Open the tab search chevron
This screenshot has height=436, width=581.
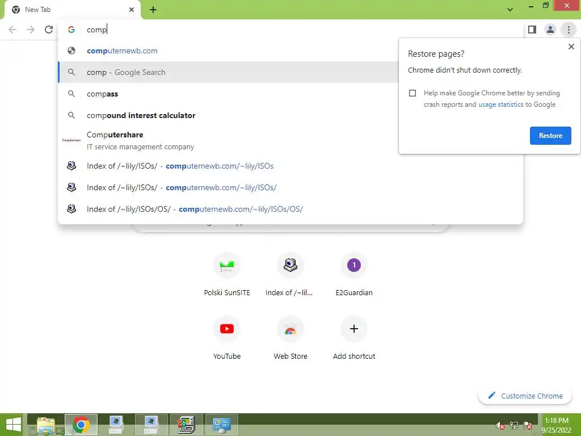[510, 10]
